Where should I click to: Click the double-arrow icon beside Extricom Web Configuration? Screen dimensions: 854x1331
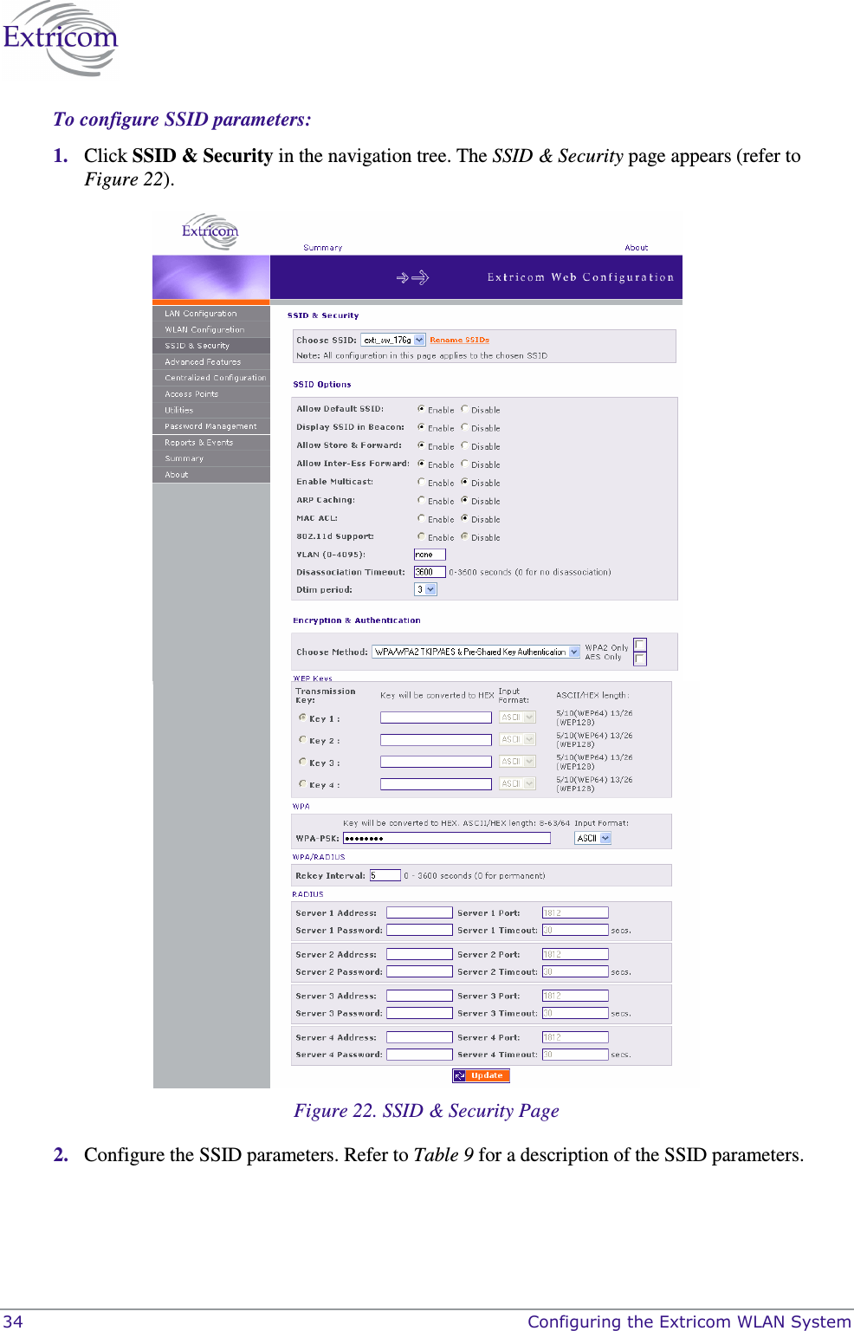414,277
